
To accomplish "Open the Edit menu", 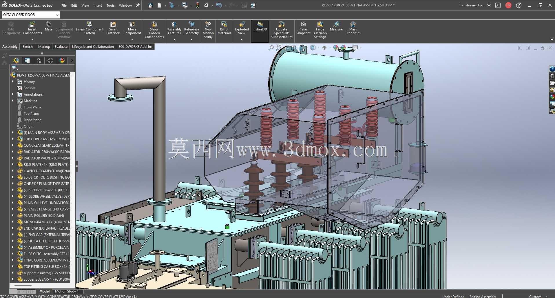I will pyautogui.click(x=74, y=6).
